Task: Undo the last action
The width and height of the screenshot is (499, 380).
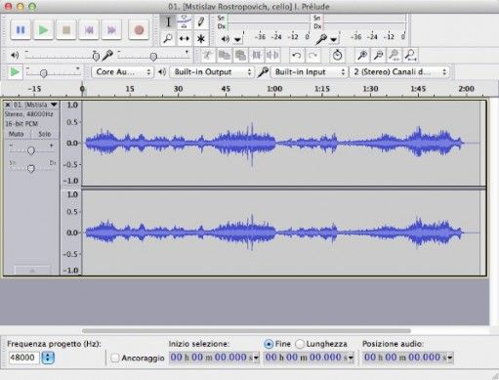Action: [297, 55]
